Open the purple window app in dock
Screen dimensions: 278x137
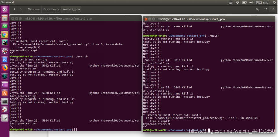(5, 85)
